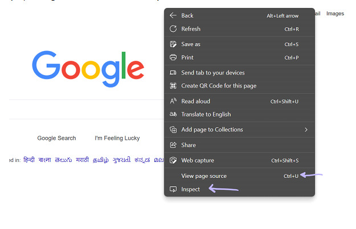The width and height of the screenshot is (356, 229).
Task: Click the Share icon
Action: (x=173, y=145)
